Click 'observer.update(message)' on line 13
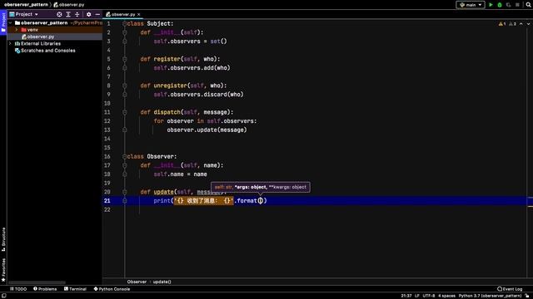 pyautogui.click(x=207, y=130)
